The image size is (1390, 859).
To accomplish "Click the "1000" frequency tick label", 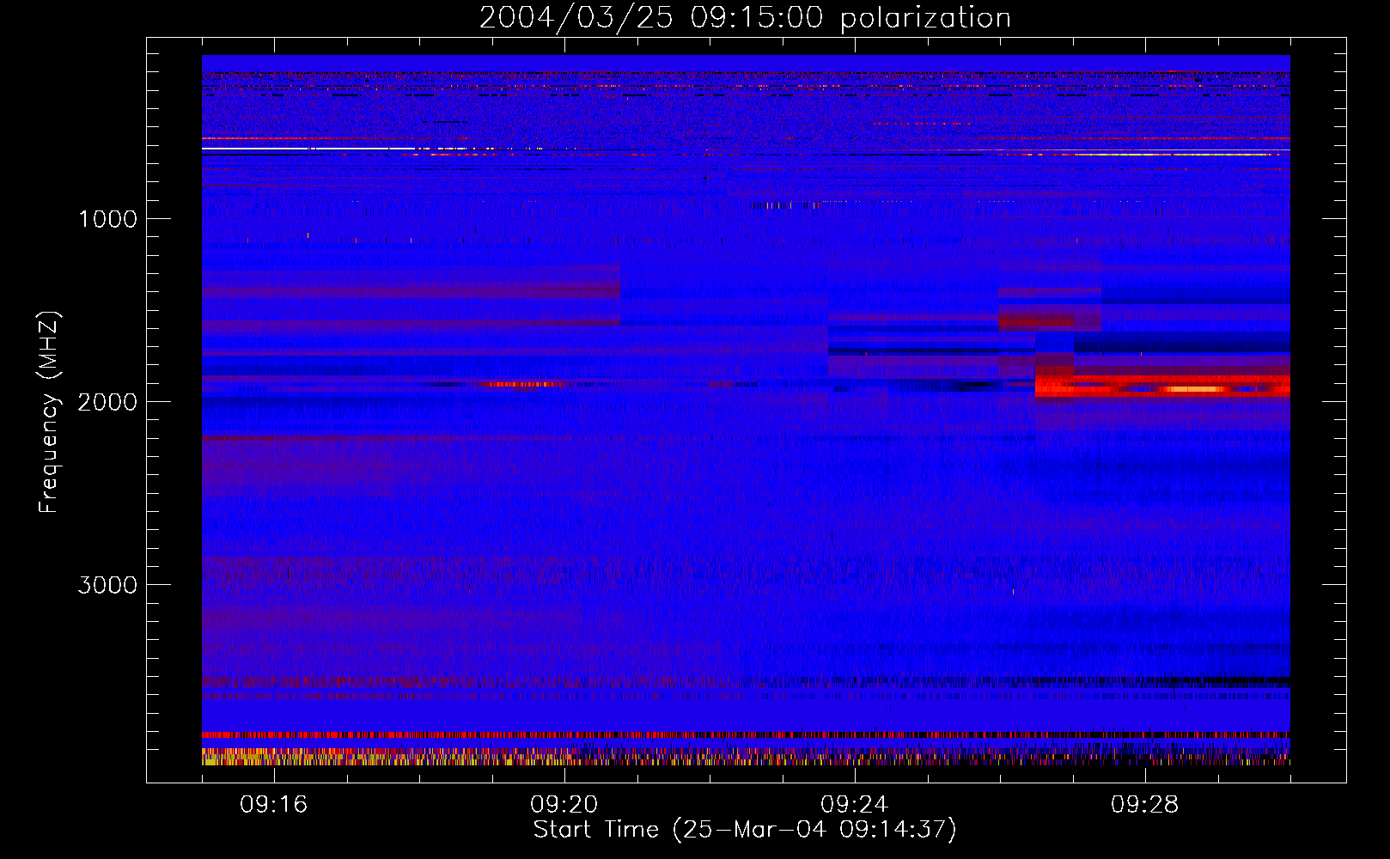I will click(x=107, y=219).
